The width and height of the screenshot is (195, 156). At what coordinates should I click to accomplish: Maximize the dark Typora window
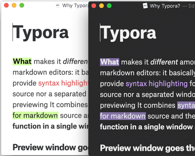(109, 6)
